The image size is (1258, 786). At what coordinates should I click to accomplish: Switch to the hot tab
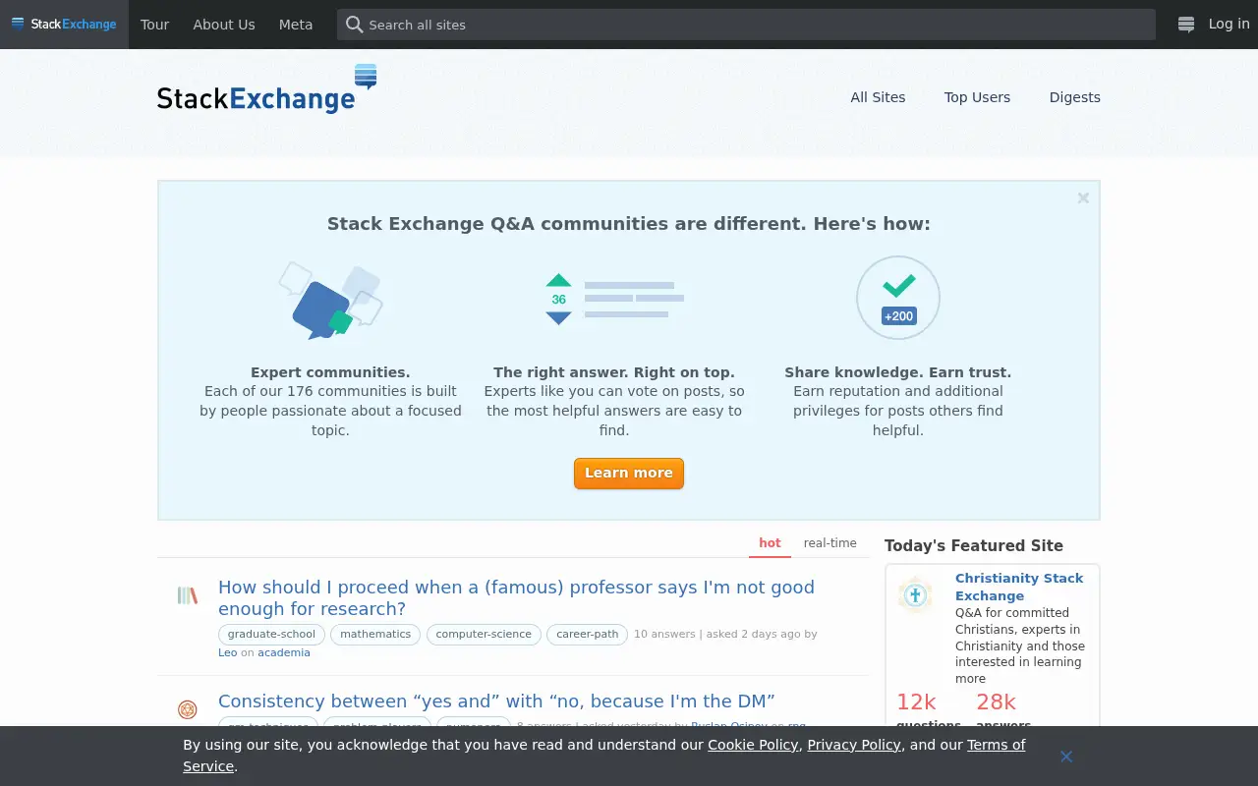[770, 543]
